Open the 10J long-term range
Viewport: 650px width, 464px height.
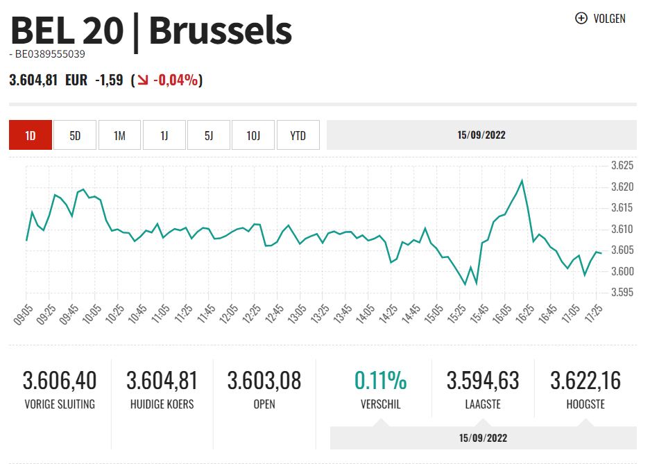point(253,135)
